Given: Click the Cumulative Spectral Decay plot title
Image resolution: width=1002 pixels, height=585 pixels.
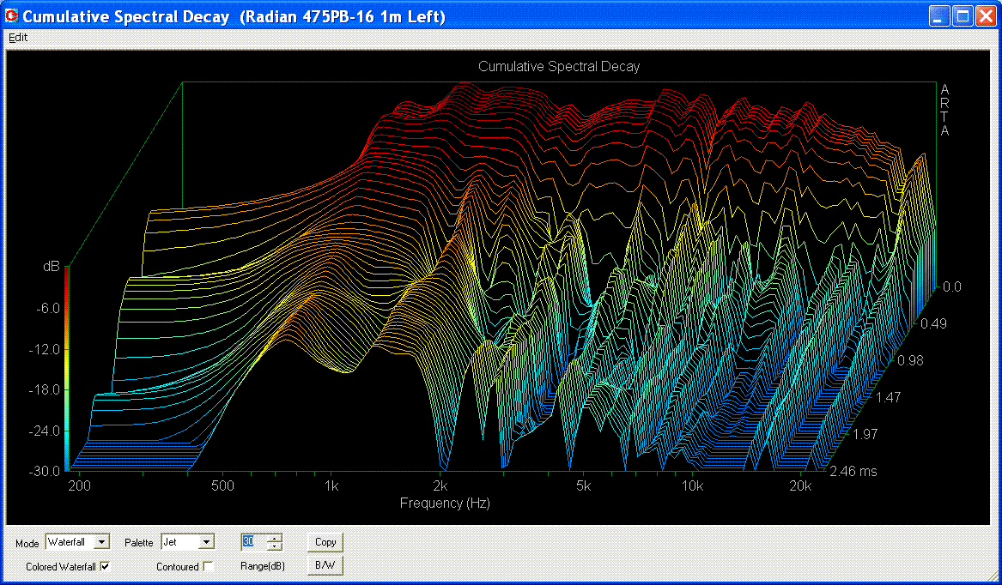Looking at the screenshot, I should [x=558, y=66].
